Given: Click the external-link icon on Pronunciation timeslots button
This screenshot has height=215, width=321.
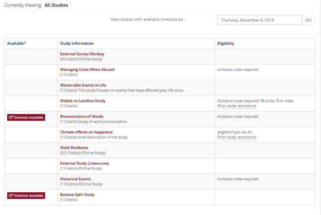Looking at the screenshot, I should click(11, 117).
